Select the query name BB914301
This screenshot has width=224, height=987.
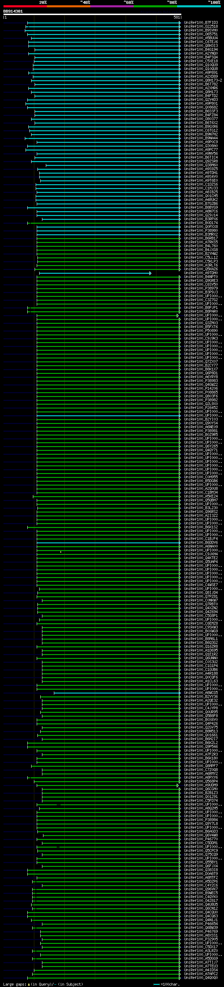[13, 12]
